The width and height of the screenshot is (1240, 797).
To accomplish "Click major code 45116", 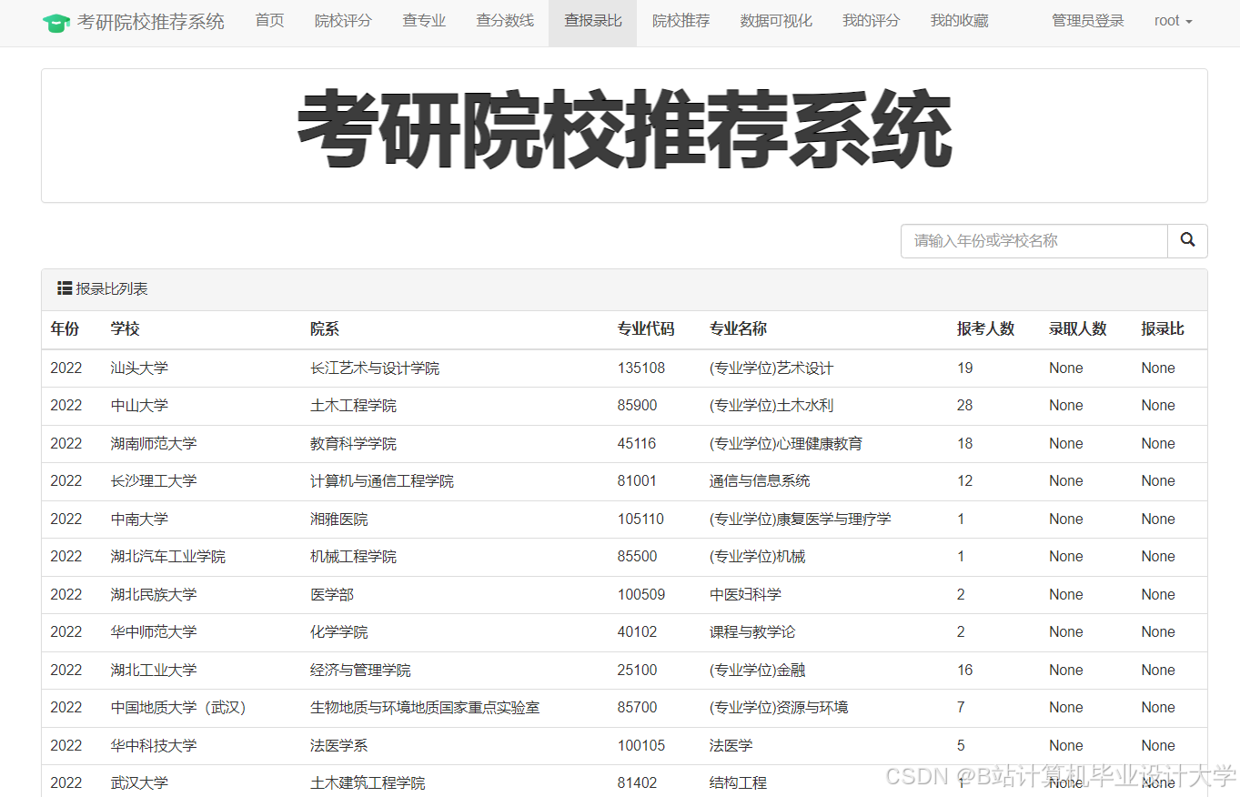I will (x=637, y=444).
